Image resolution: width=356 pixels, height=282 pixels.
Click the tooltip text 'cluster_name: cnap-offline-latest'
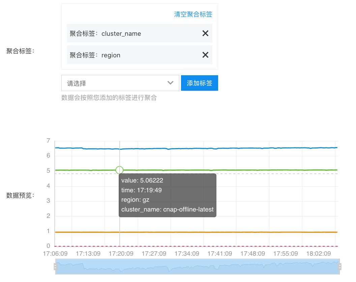pos(167,209)
